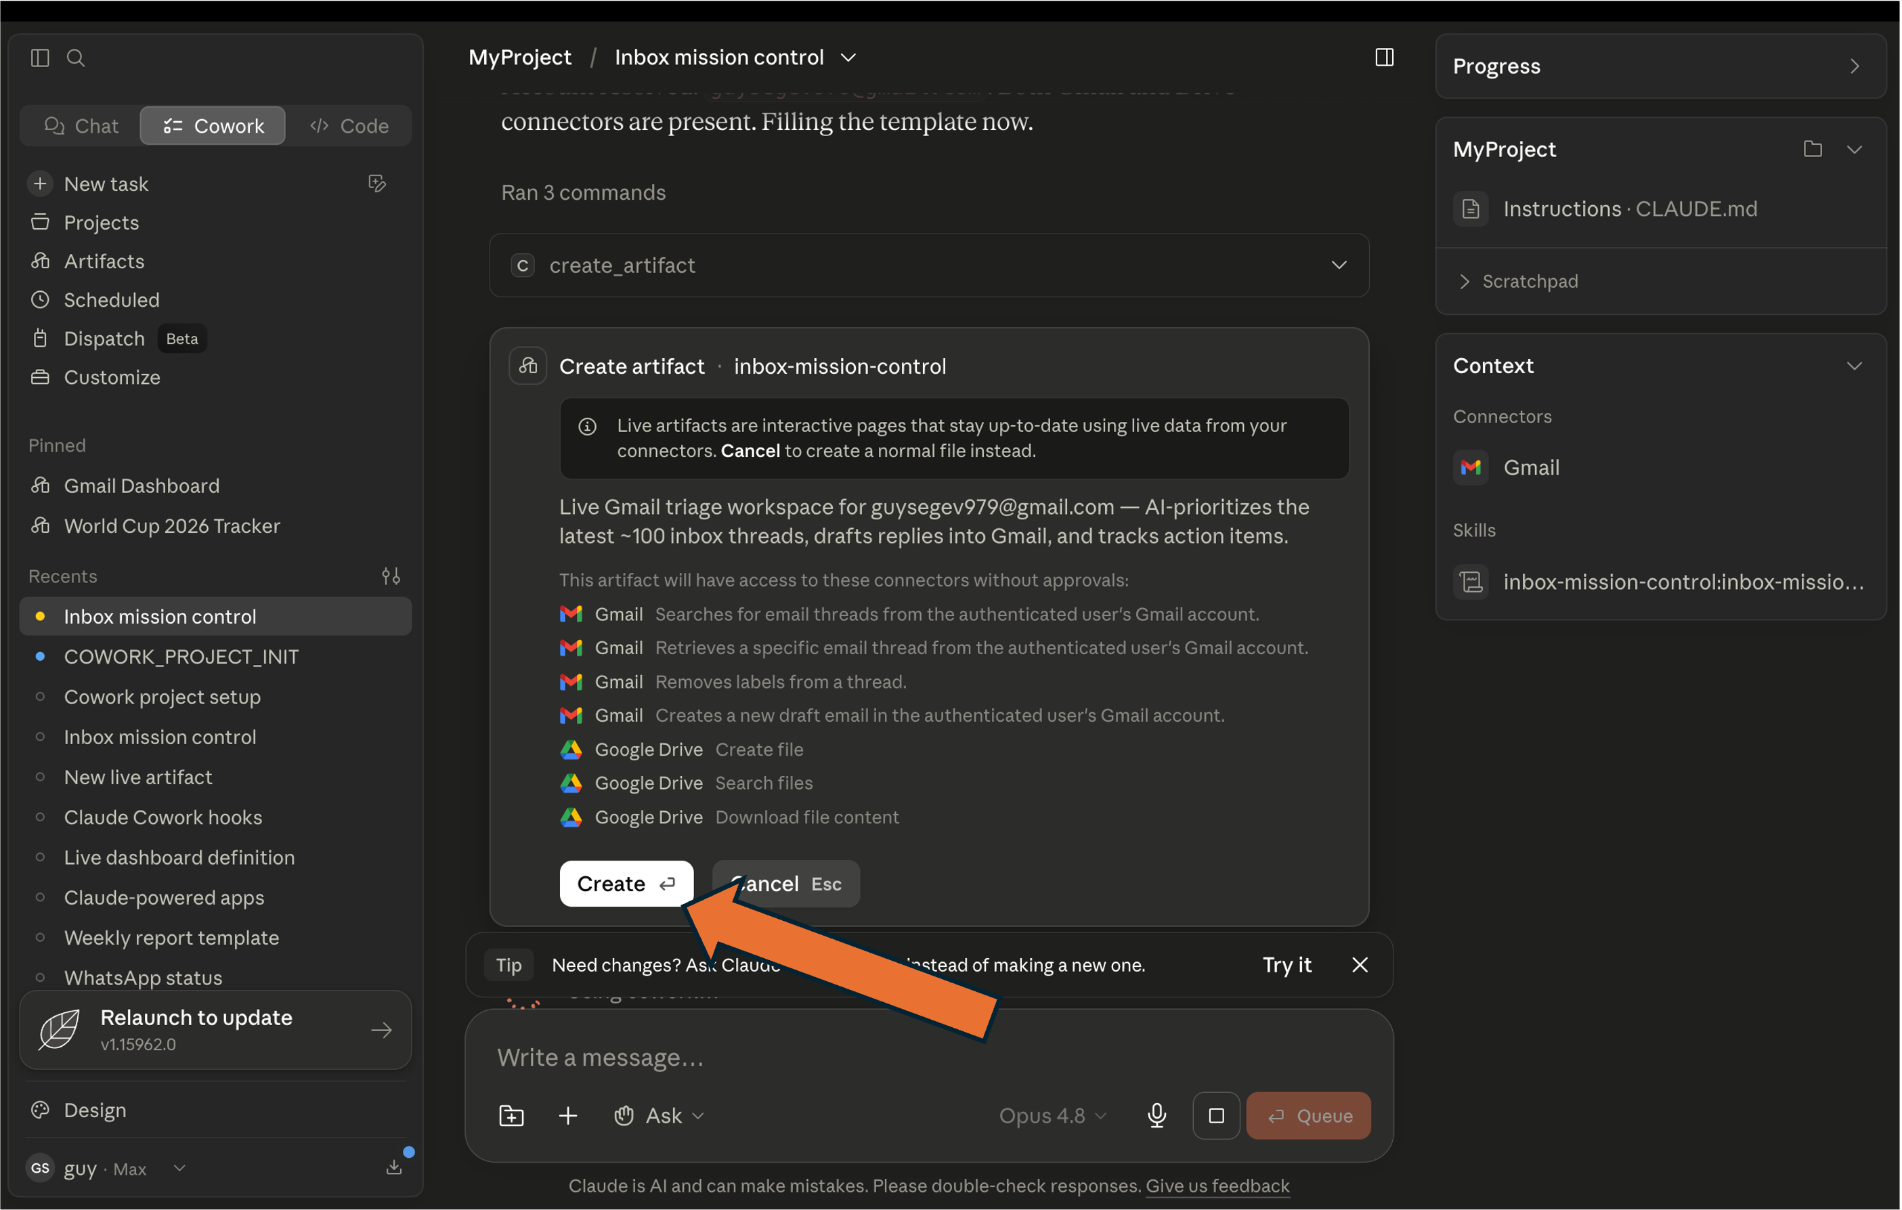Click Relaunch to update

coord(215,1029)
